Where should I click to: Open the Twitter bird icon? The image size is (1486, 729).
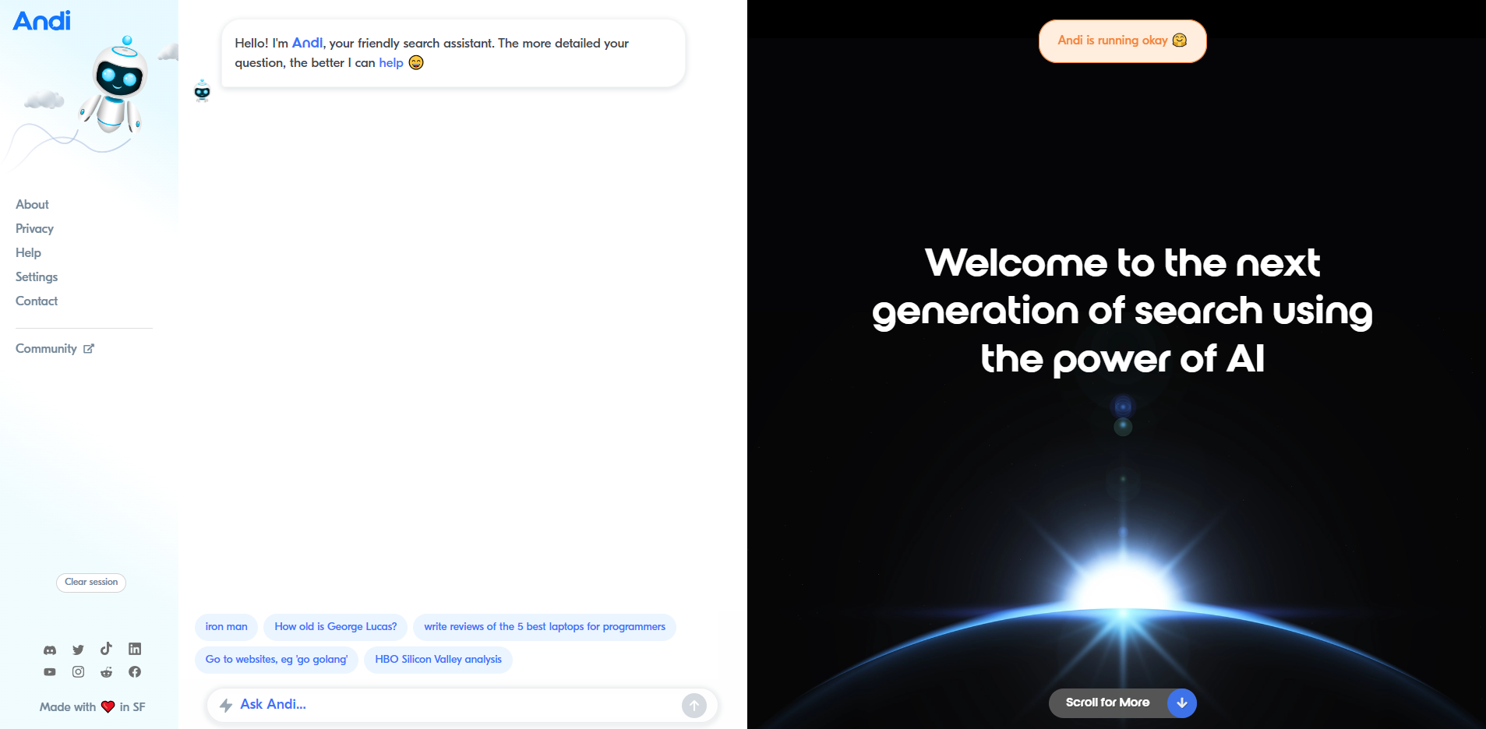pos(78,650)
